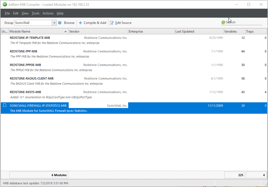
Task: Open the Group dropdown arrow
Action: point(54,23)
